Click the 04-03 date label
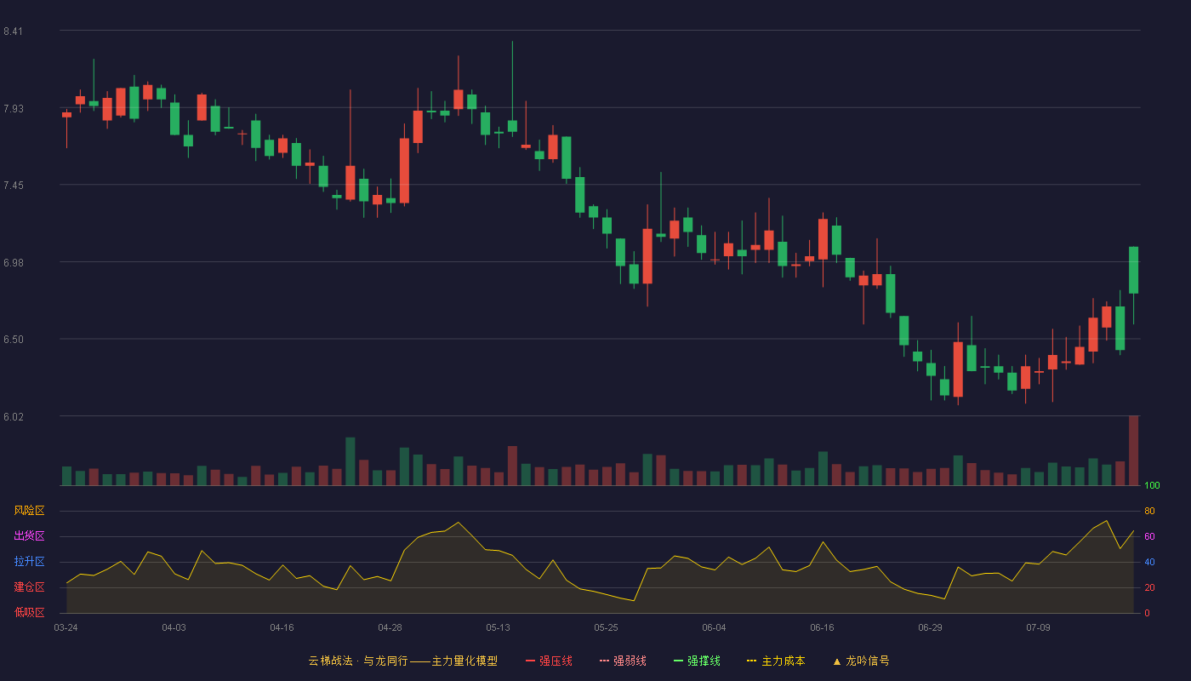 [174, 627]
